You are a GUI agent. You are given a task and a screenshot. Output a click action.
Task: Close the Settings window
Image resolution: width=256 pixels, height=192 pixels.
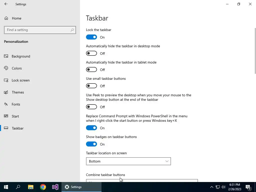pyautogui.click(x=250, y=4)
